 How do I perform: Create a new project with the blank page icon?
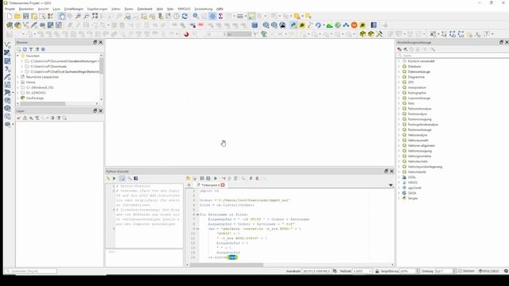10,16
